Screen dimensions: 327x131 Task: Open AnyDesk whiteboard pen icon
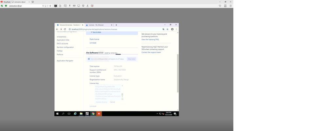coord(88,6)
